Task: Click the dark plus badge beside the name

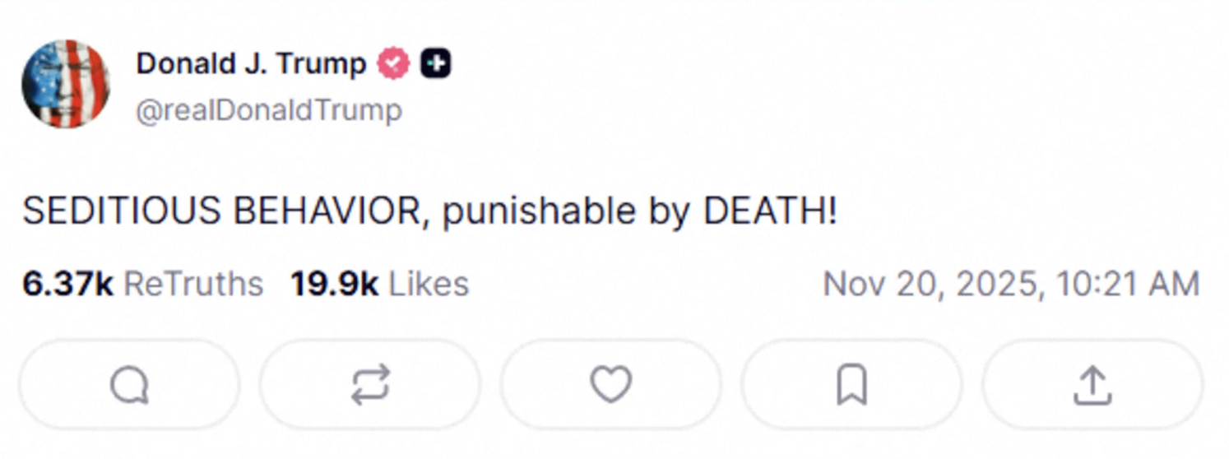Action: pyautogui.click(x=435, y=64)
